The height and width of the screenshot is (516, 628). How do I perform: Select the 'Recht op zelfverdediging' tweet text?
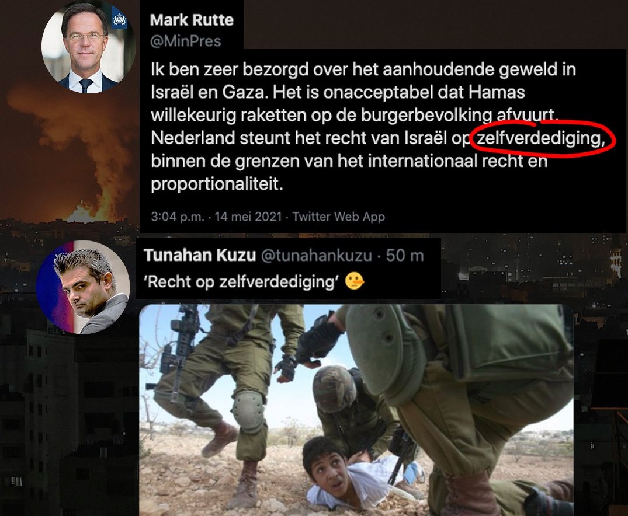coord(241,282)
